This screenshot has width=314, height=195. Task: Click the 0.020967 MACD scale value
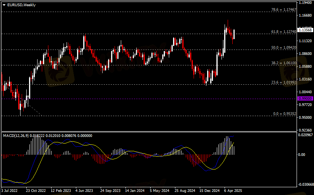point(305,135)
